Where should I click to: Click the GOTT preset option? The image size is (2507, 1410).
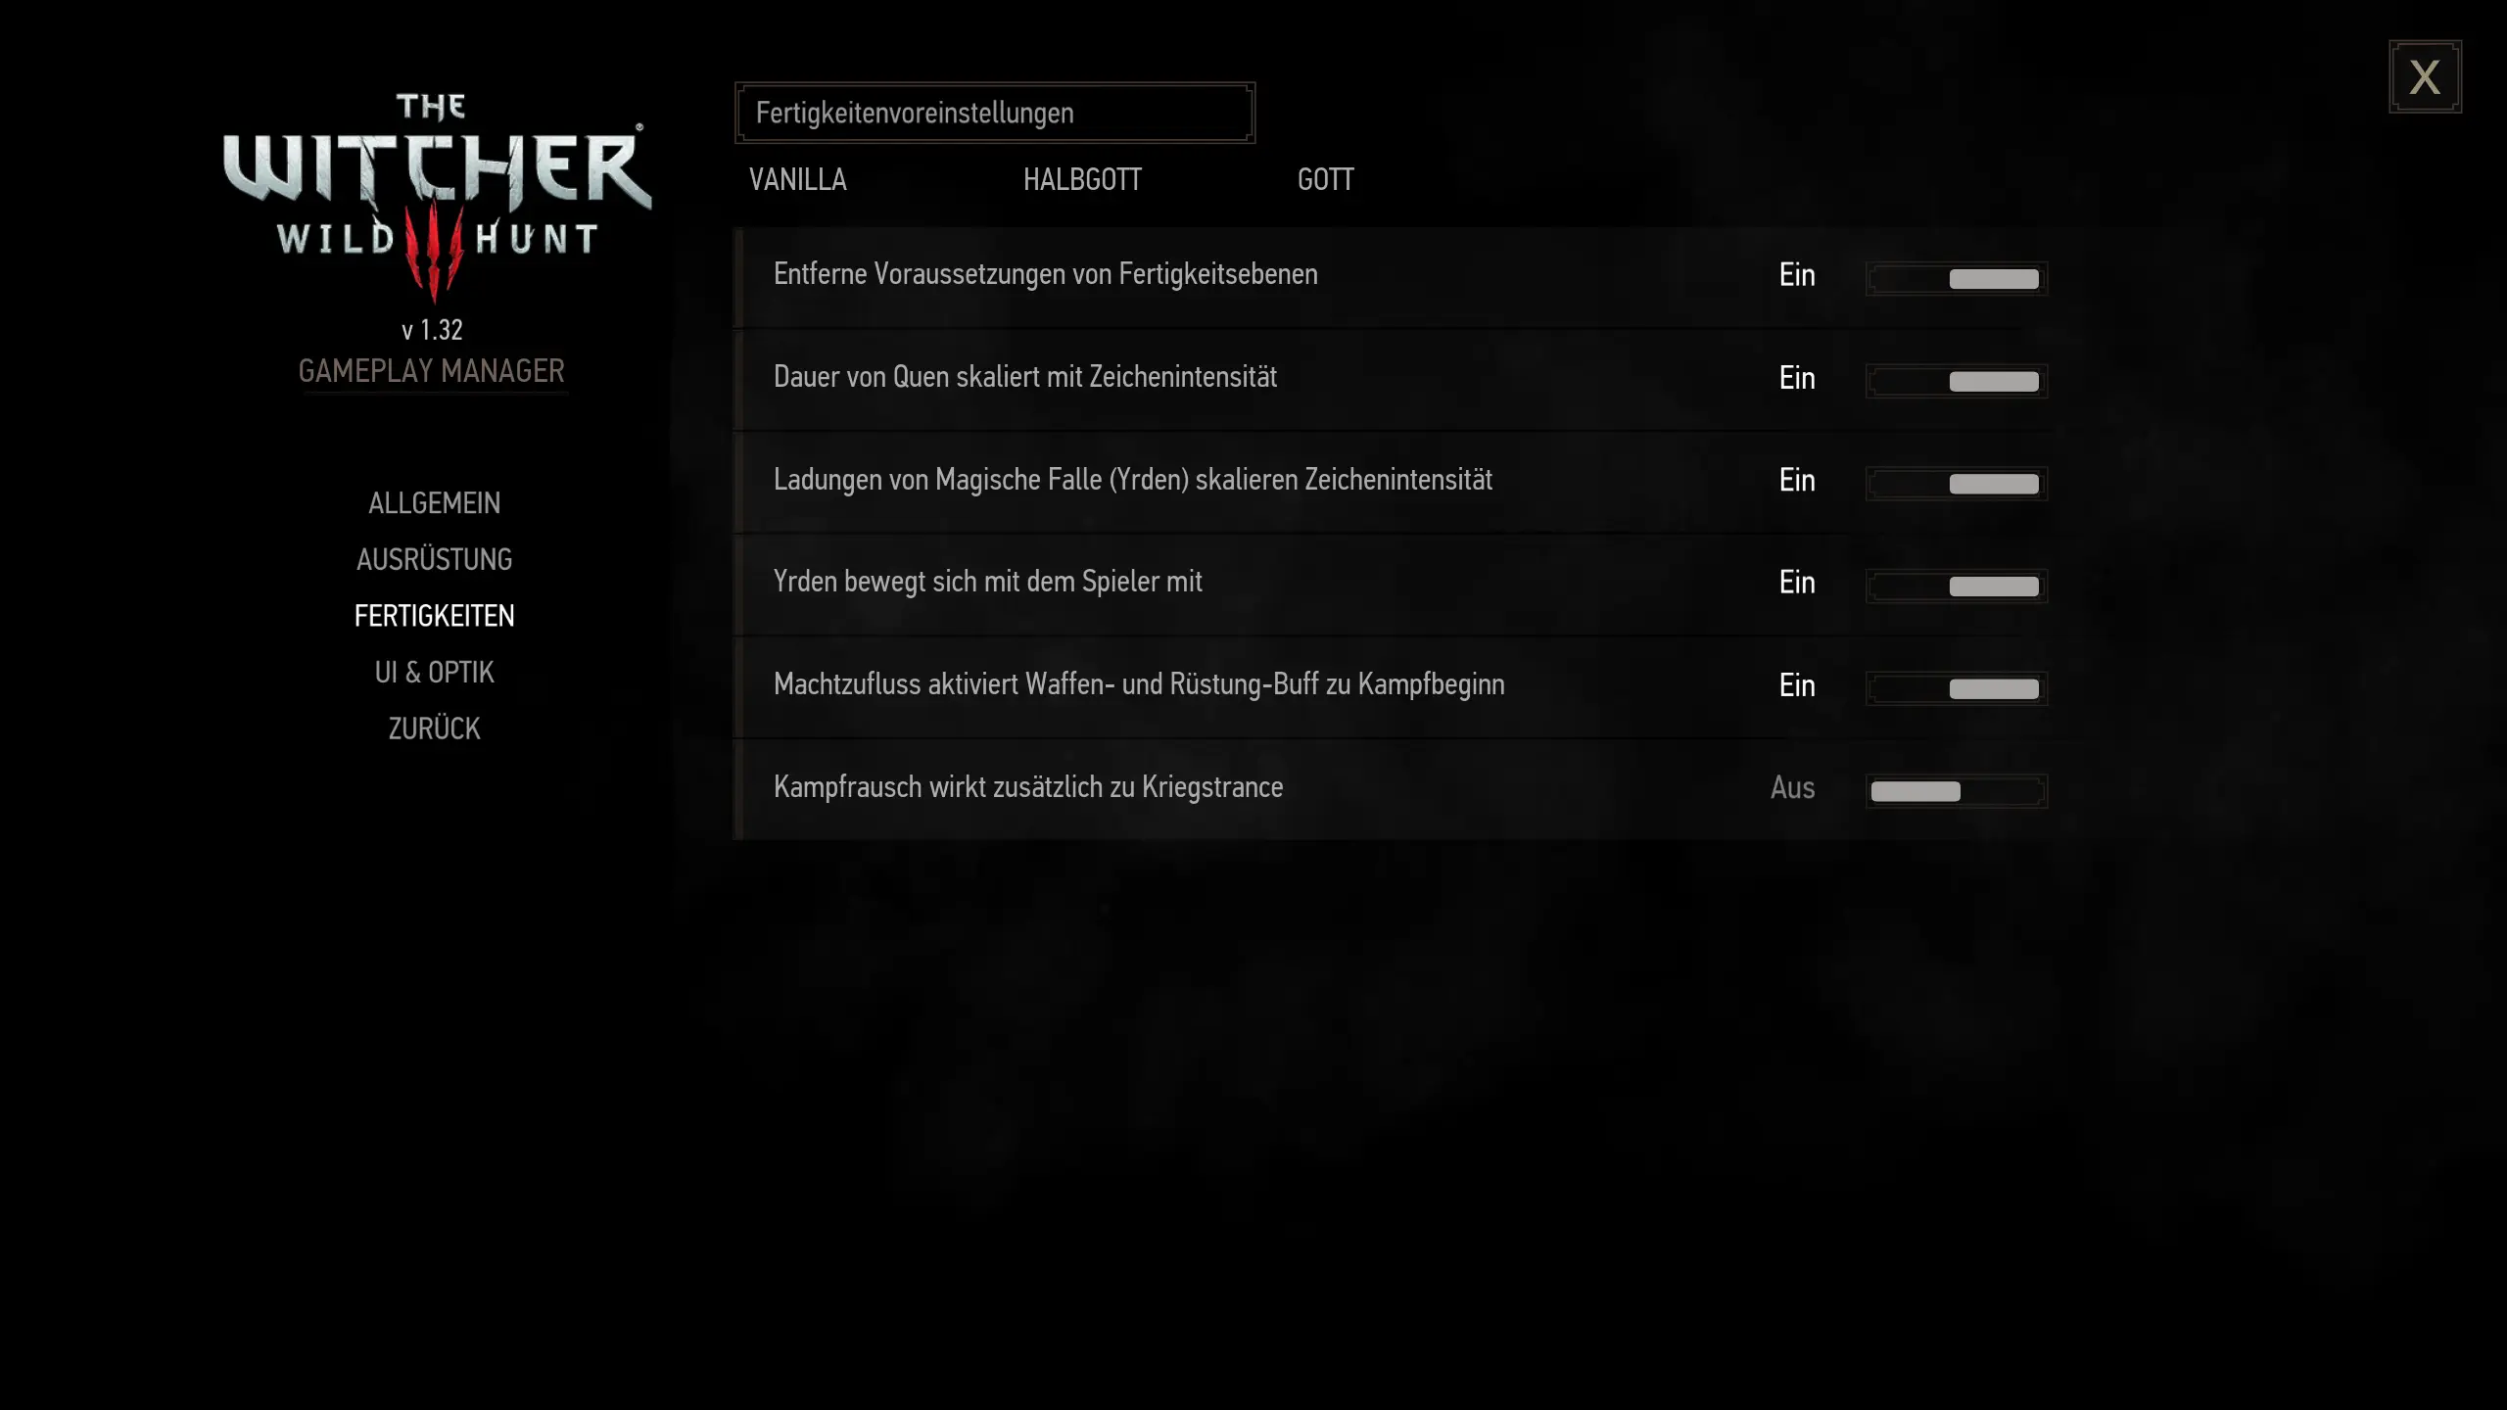click(1326, 179)
